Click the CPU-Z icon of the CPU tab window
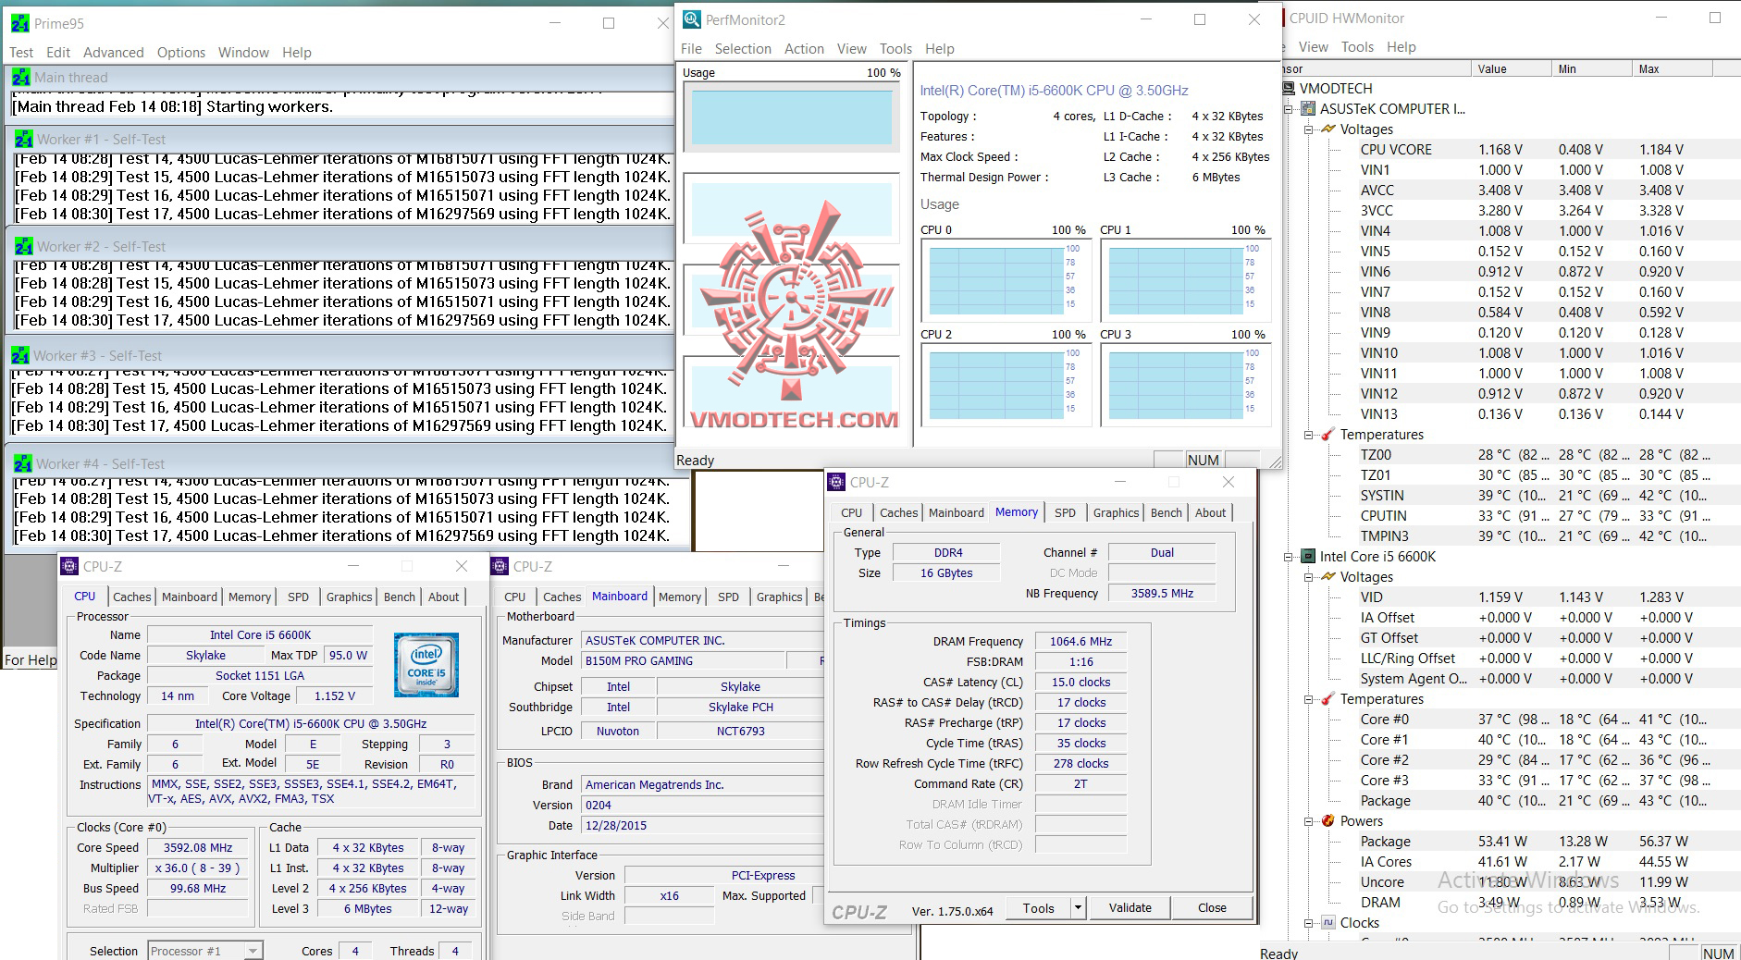1741x960 pixels. [69, 566]
